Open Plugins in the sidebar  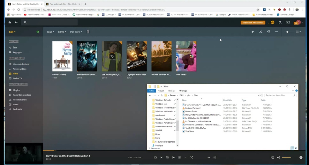pyautogui.click(x=16, y=90)
